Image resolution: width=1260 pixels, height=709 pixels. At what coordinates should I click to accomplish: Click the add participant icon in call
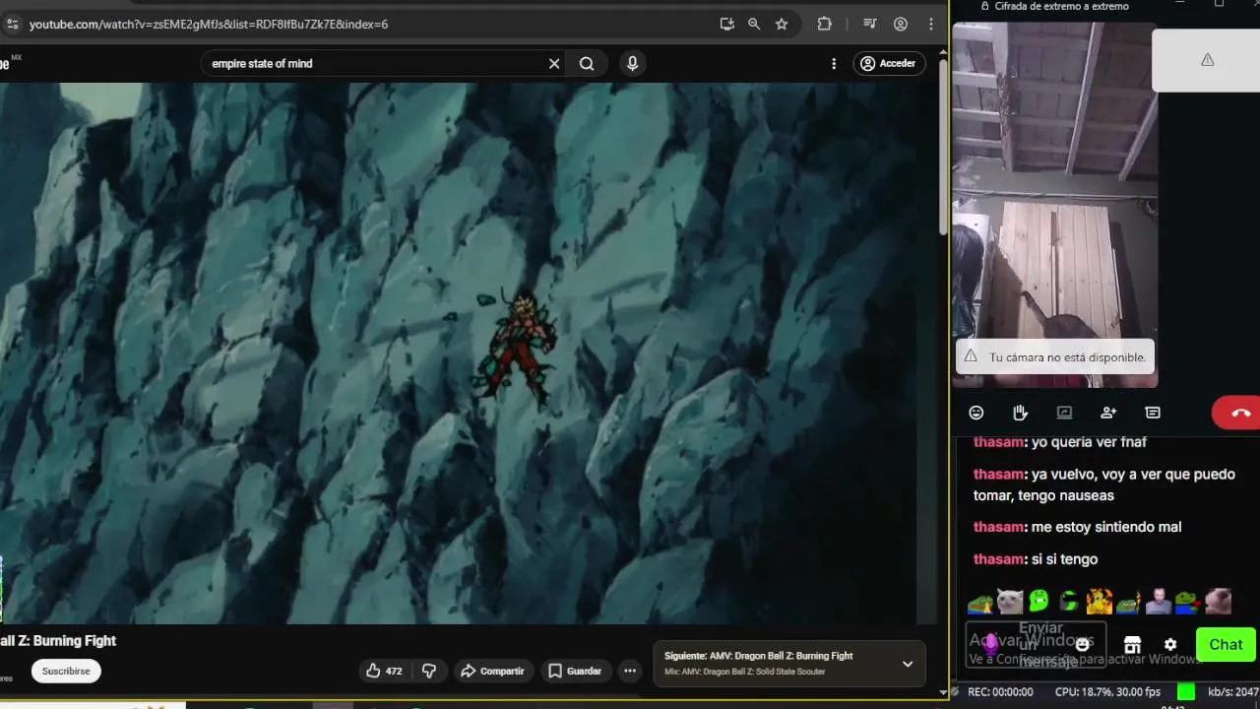tap(1108, 413)
